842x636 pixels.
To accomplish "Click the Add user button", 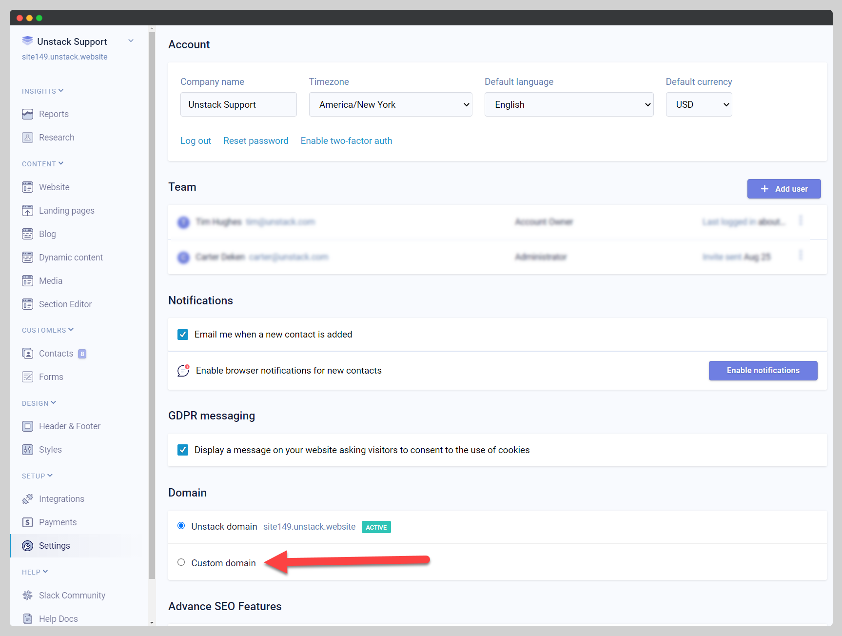I will 783,189.
